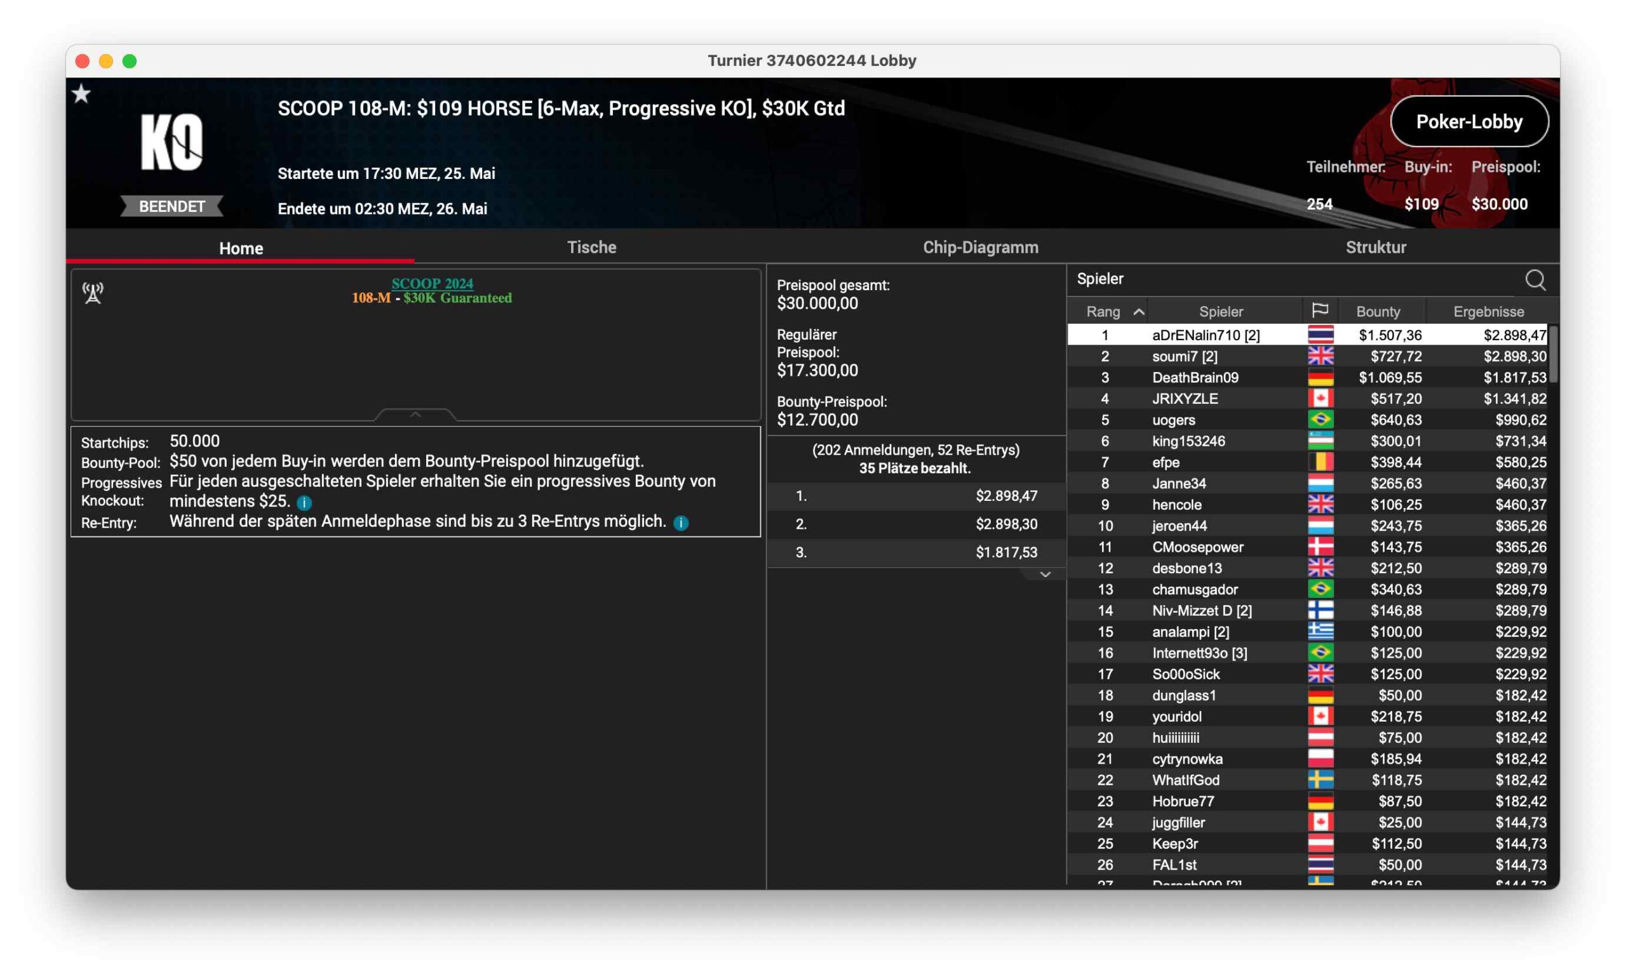This screenshot has width=1626, height=977.
Task: Click the broadcast antenna icon
Action: (93, 293)
